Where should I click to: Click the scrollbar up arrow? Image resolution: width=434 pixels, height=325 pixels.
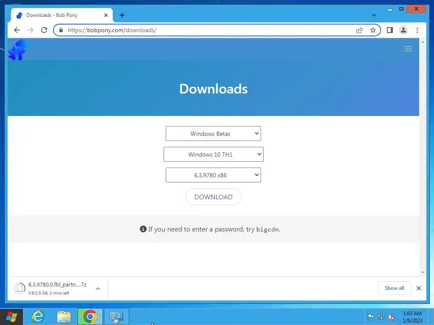[423, 42]
